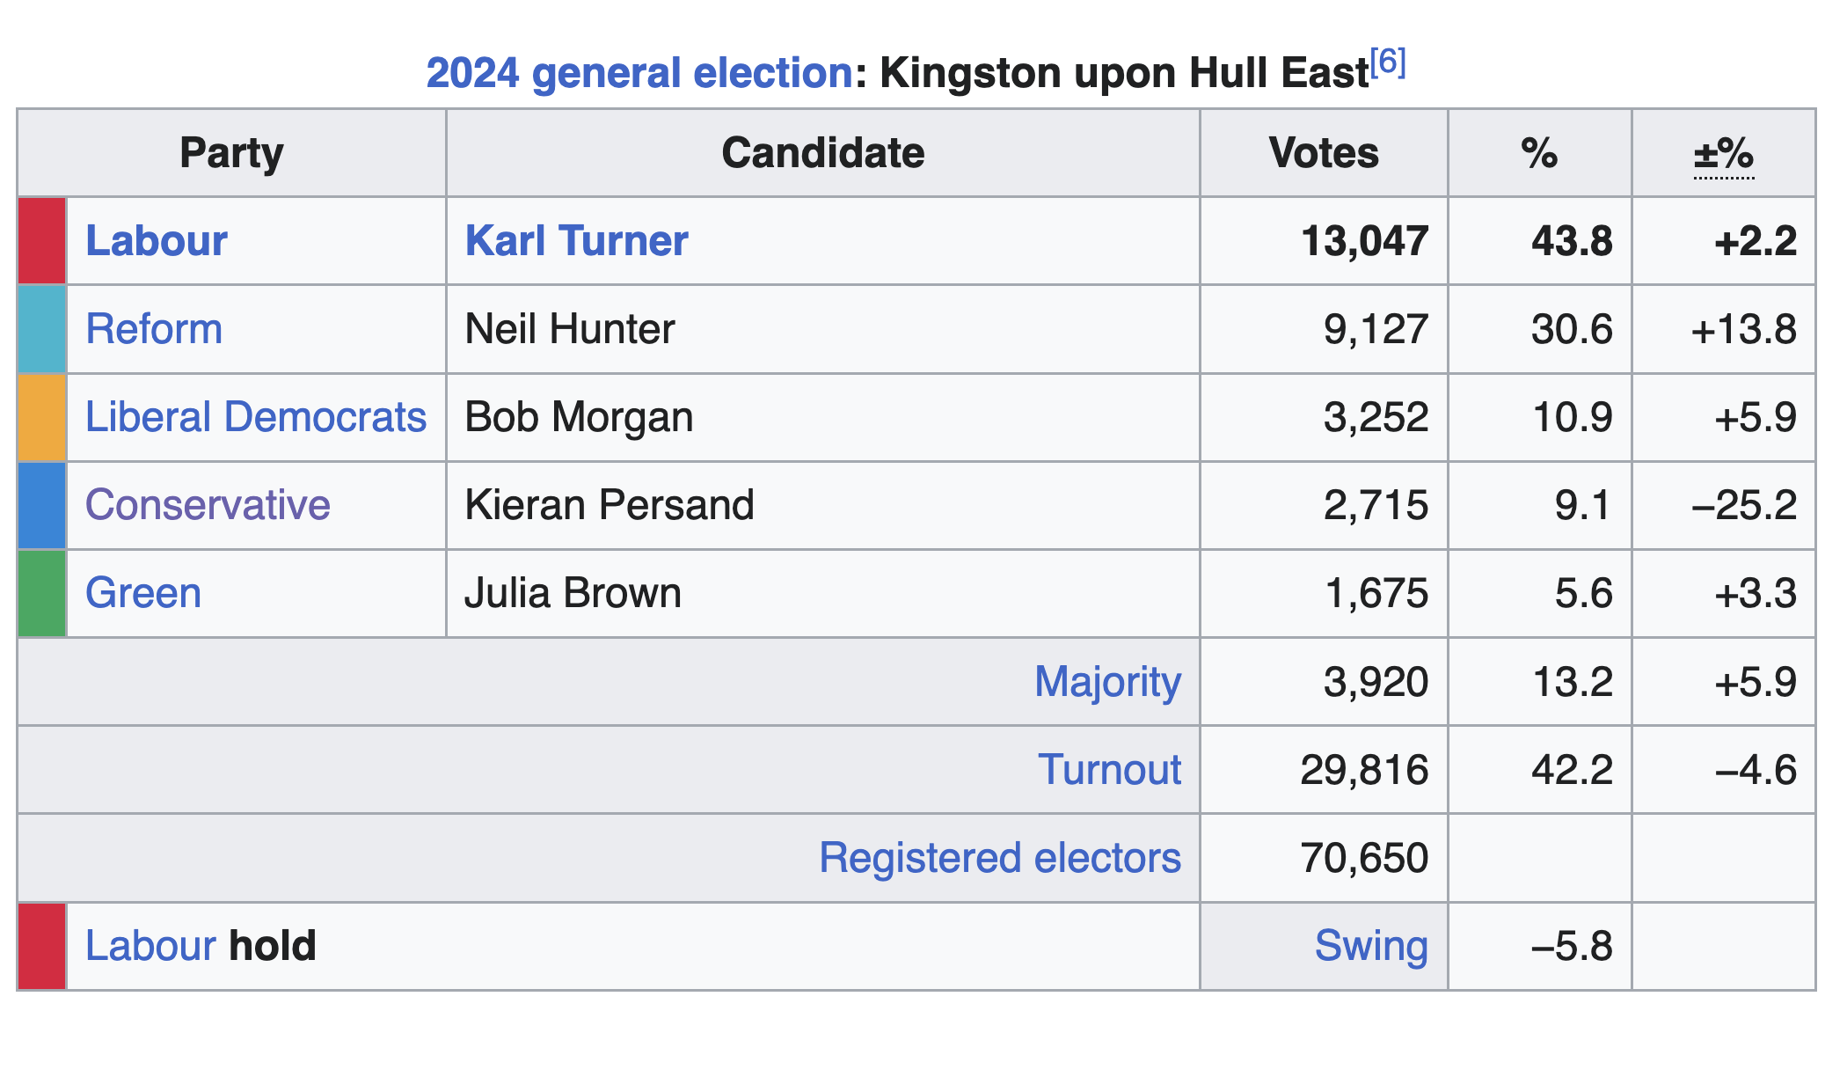Open the 2024 general election link

click(639, 73)
